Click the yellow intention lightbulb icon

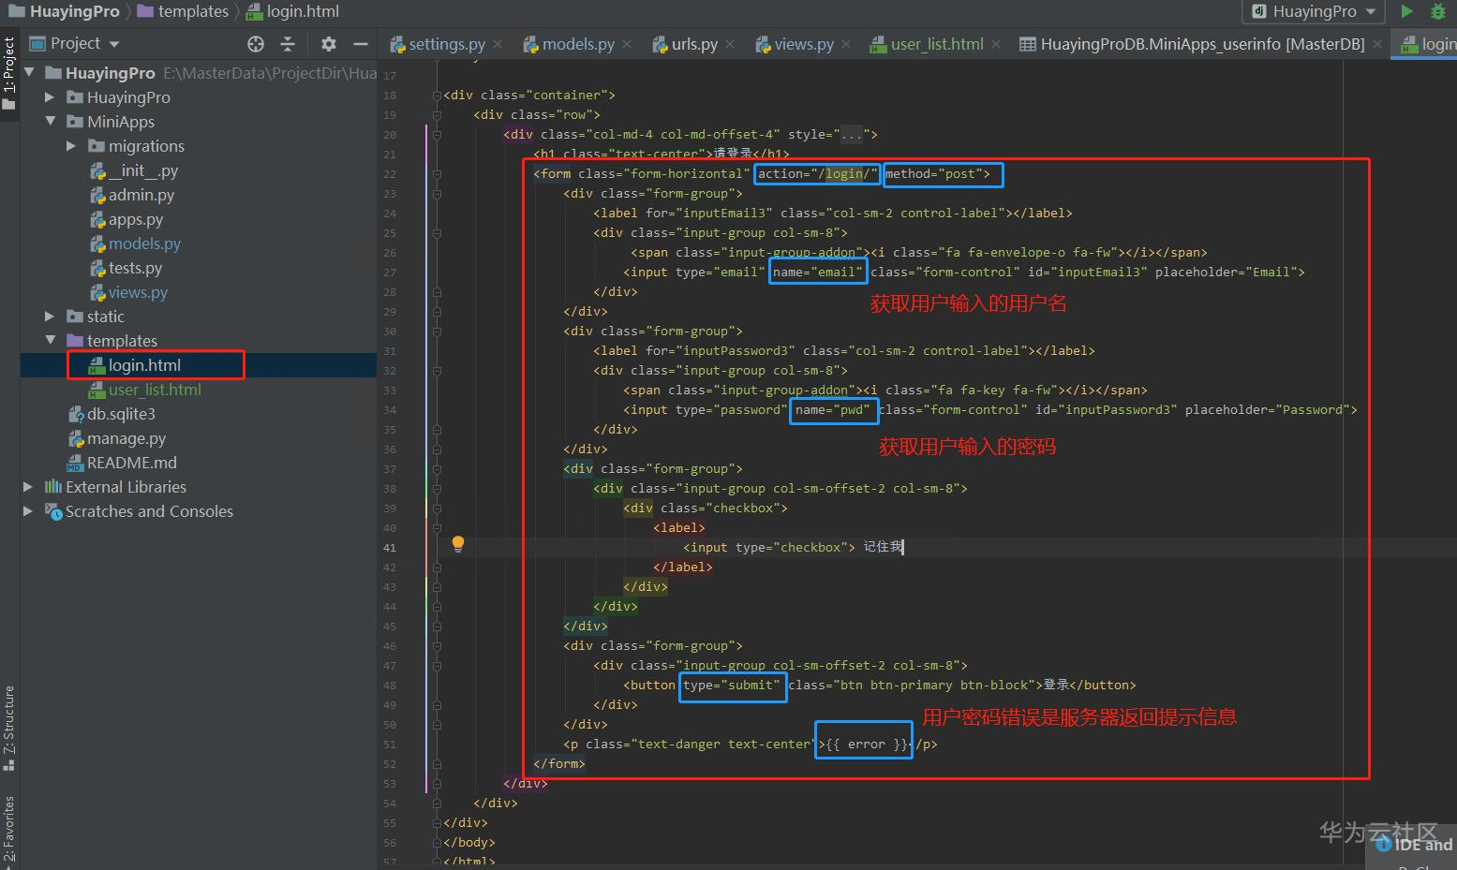(x=457, y=544)
